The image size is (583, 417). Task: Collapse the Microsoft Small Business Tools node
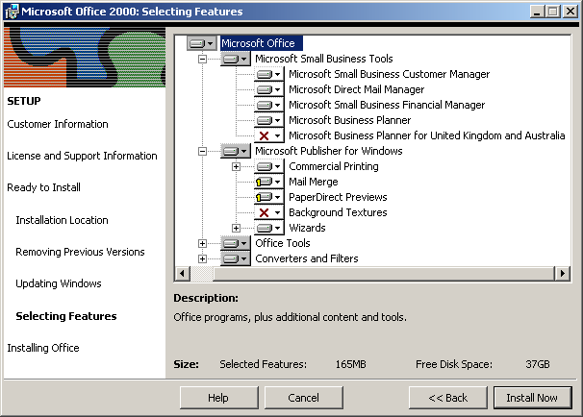pyautogui.click(x=202, y=59)
